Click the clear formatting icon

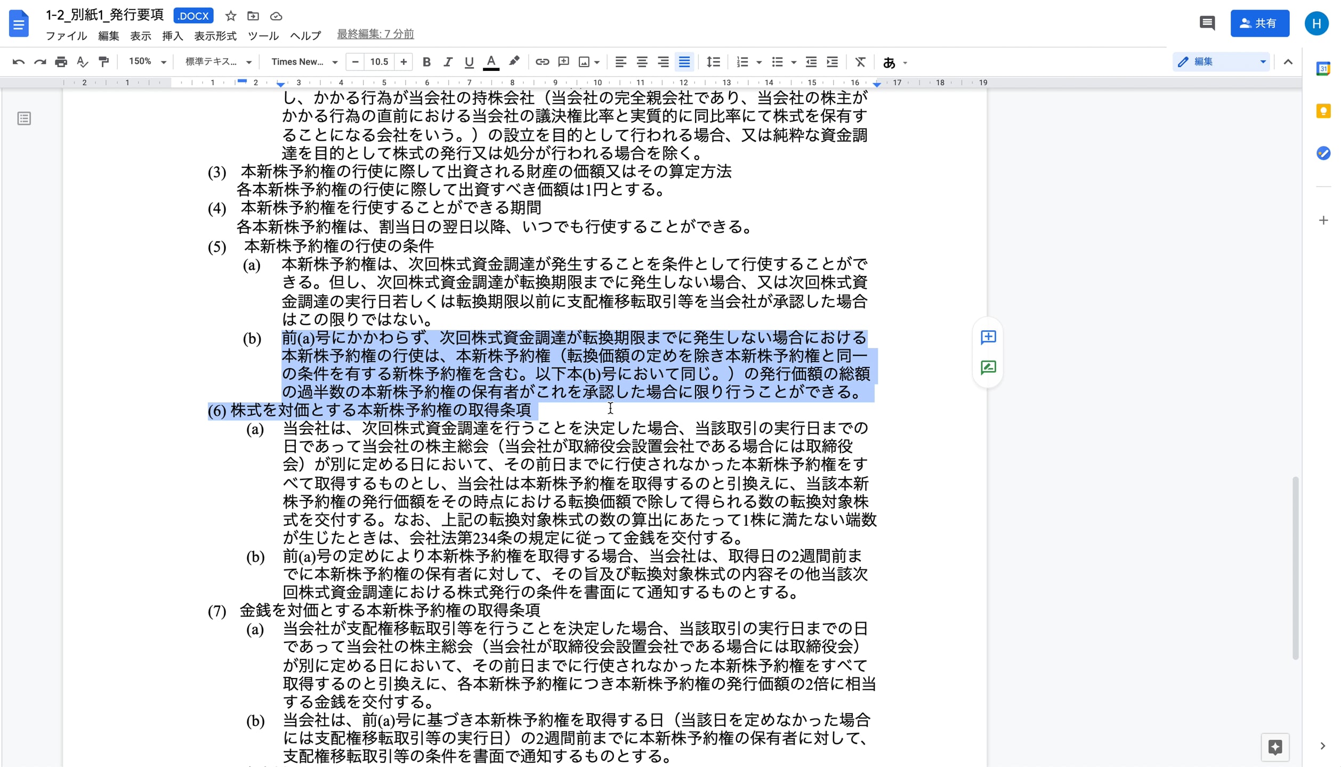(860, 62)
